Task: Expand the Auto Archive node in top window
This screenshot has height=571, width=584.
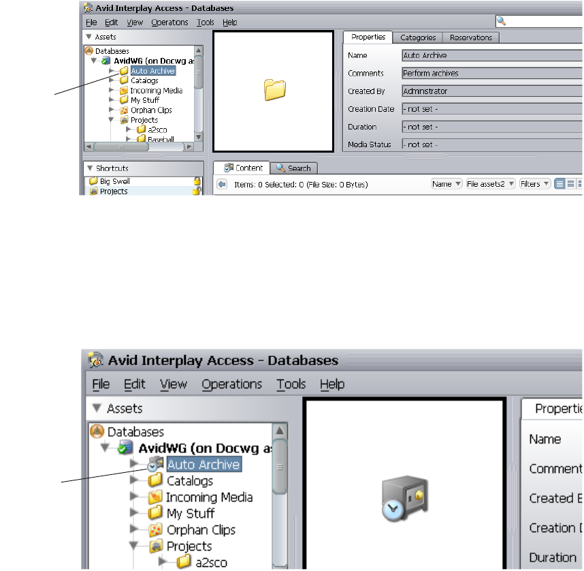Action: coord(112,70)
